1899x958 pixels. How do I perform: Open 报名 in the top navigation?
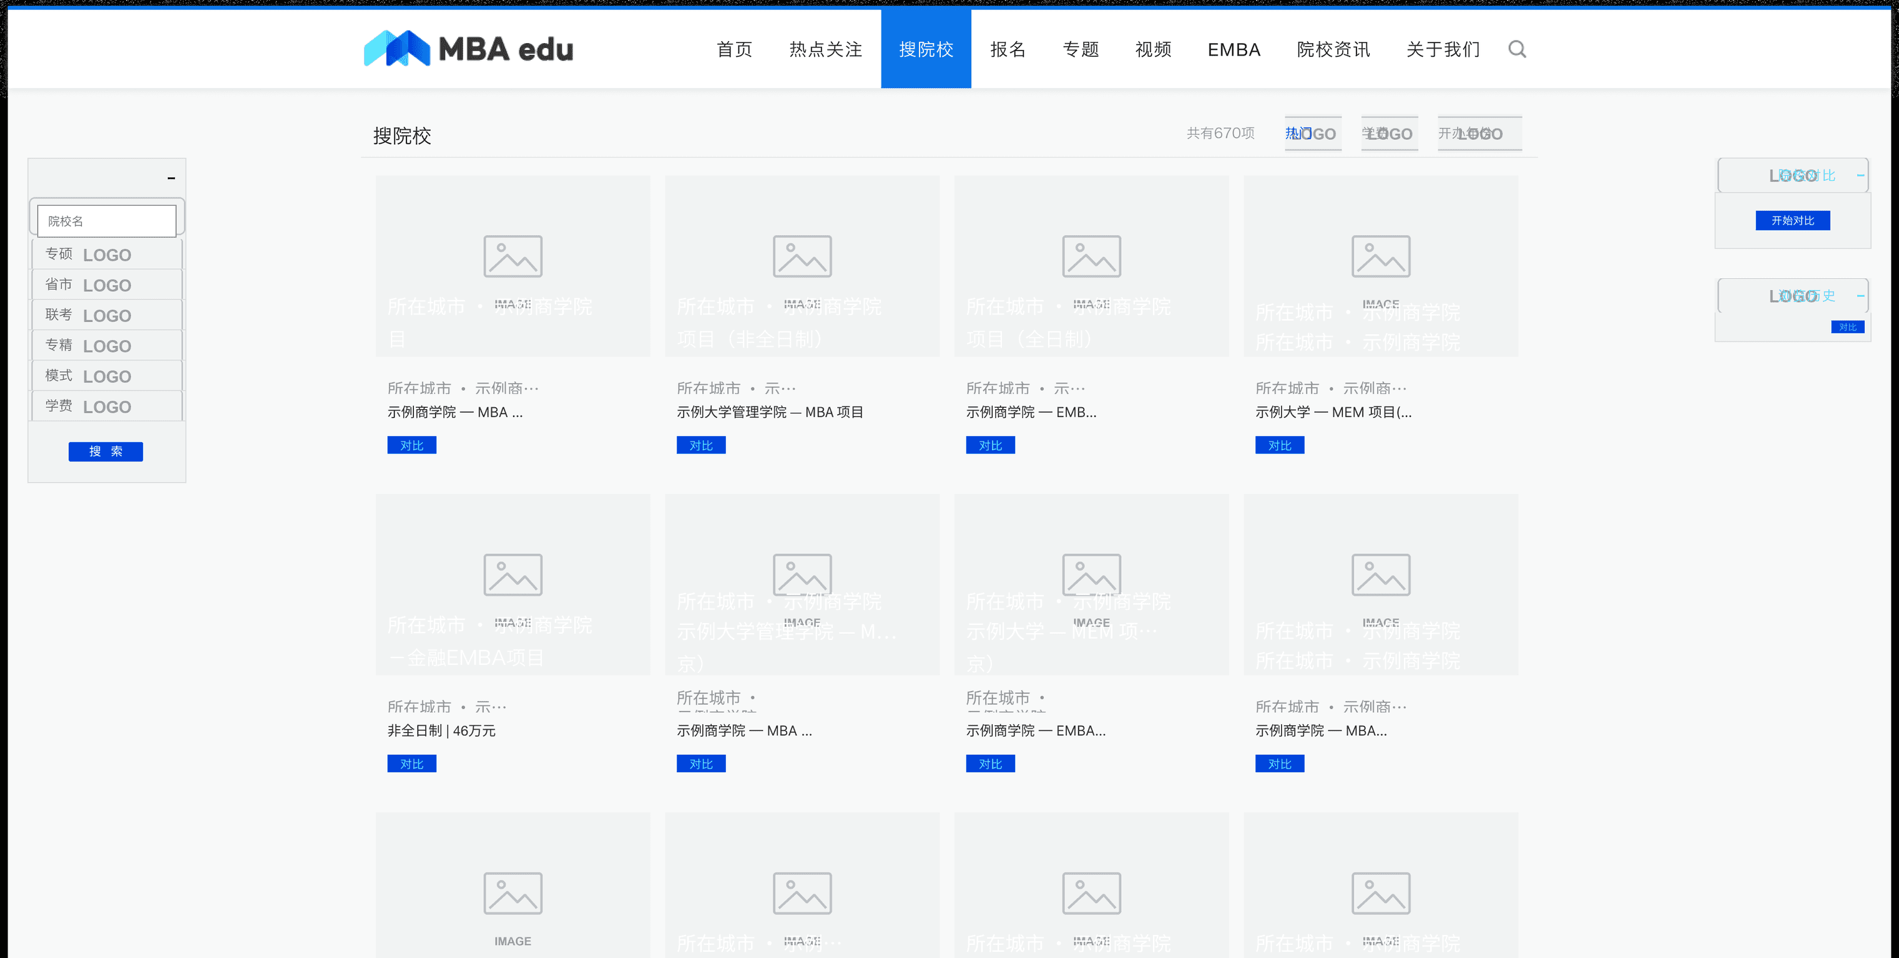1008,49
